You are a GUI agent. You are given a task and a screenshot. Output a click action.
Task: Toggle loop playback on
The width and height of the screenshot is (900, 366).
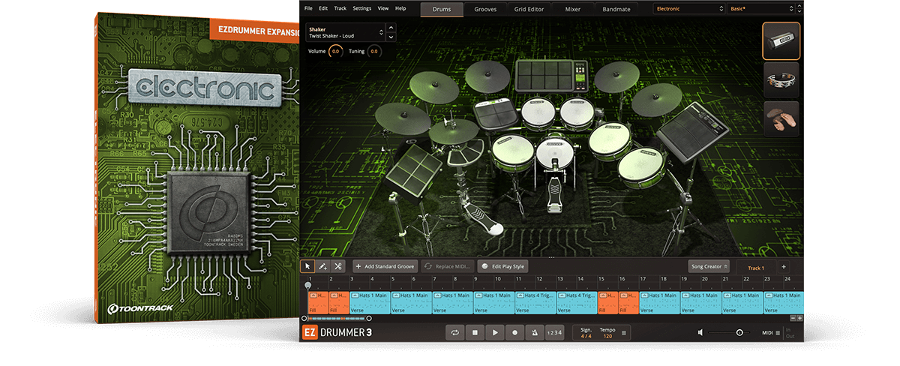[454, 332]
